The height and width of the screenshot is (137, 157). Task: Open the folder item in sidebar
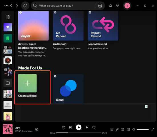[8, 83]
